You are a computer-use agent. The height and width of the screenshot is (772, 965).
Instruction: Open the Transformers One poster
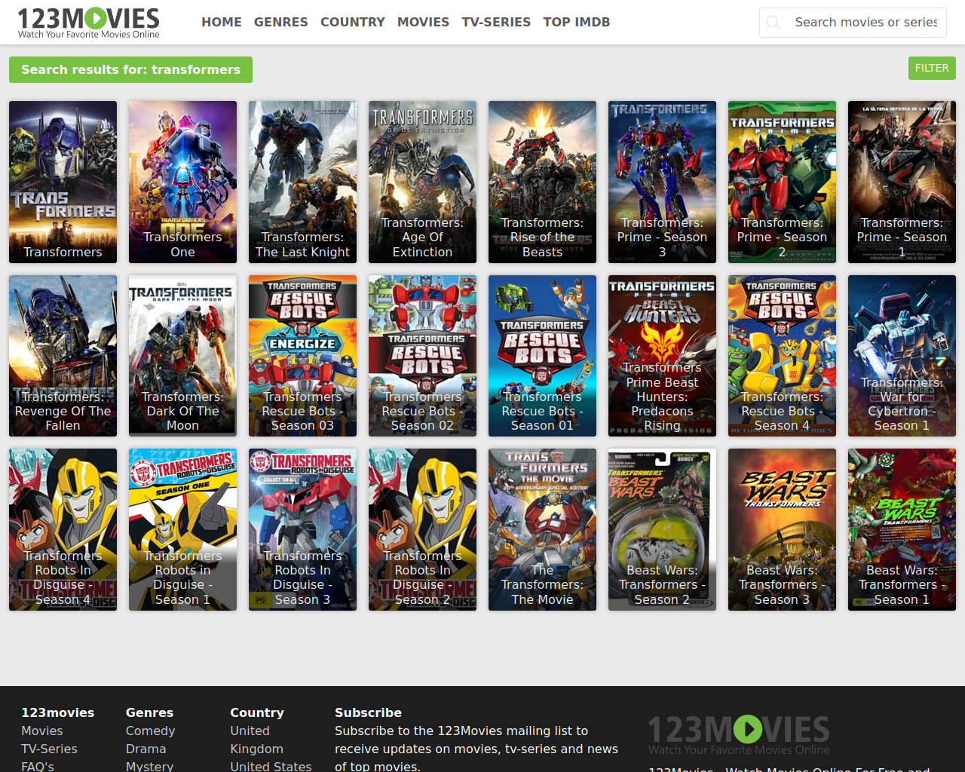(182, 182)
